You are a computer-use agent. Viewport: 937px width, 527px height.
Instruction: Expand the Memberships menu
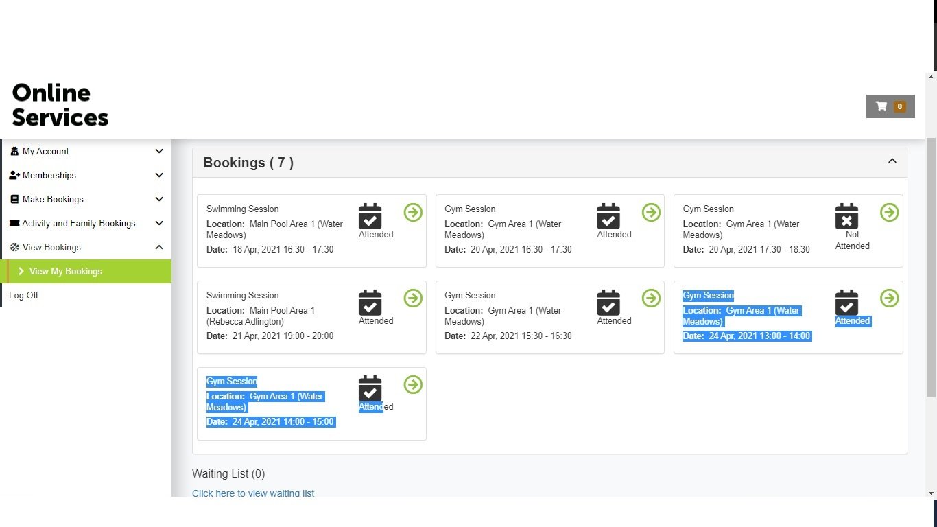86,176
